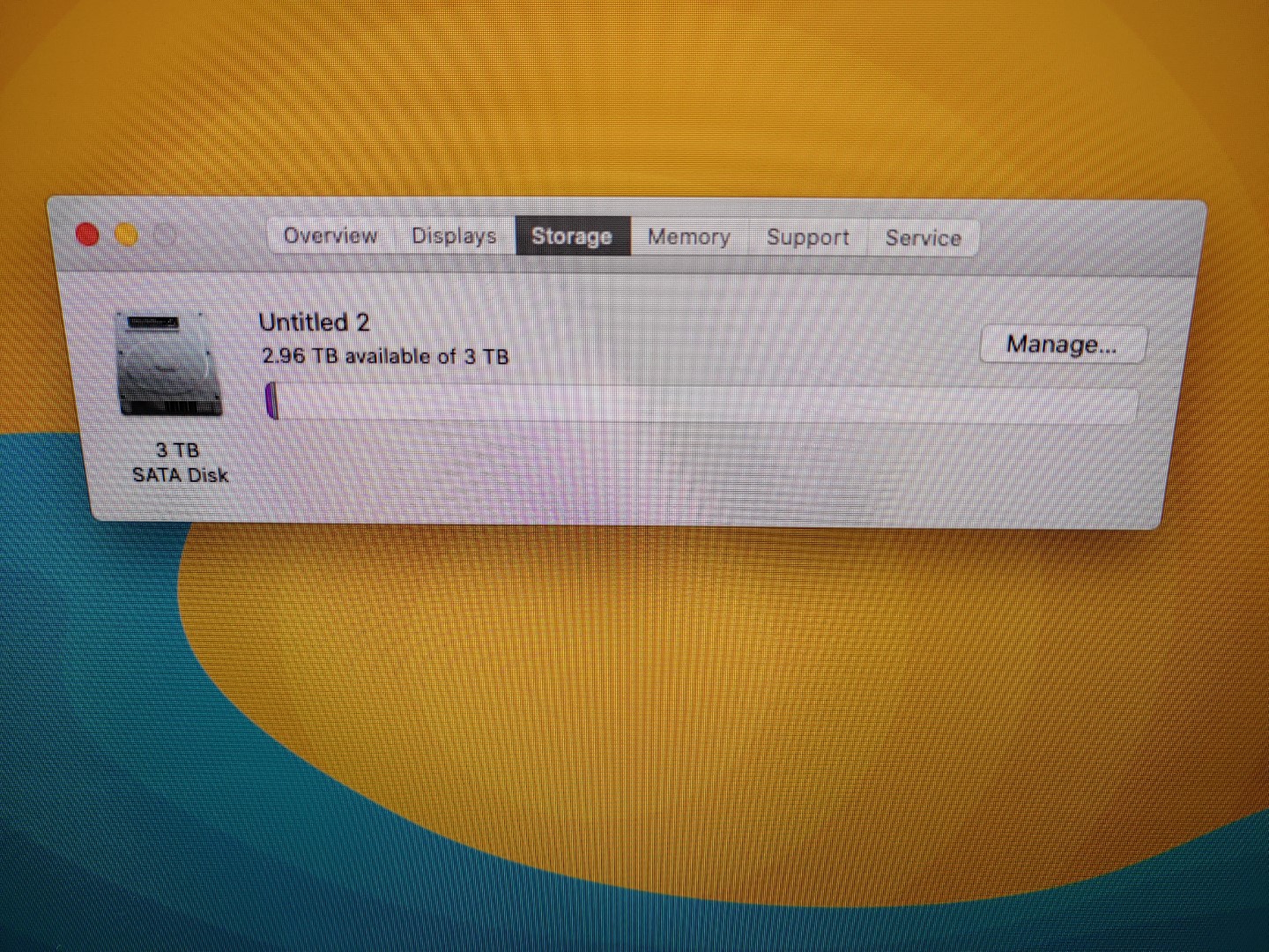This screenshot has height=952, width=1269.
Task: Open the Support tab
Action: click(808, 238)
